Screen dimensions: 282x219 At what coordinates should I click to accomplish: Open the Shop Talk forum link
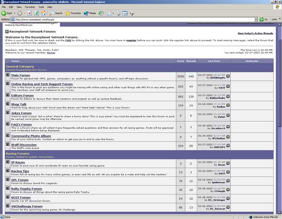tap(19, 104)
